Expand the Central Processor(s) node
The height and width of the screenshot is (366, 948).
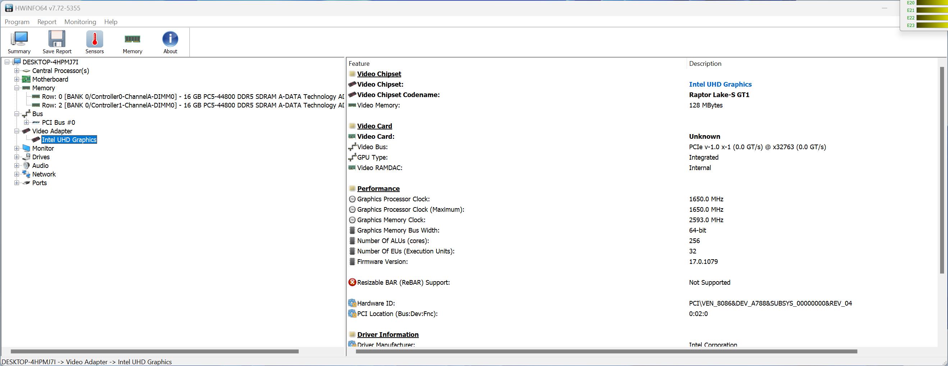[x=17, y=71]
